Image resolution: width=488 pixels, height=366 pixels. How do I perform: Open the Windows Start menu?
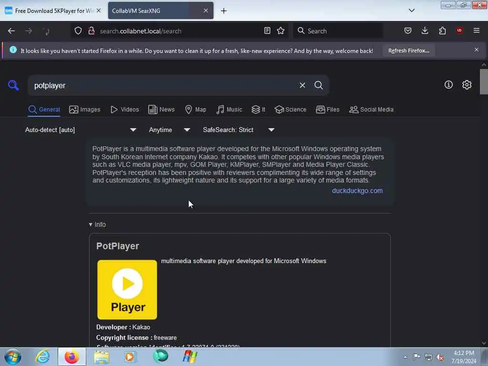tap(12, 356)
